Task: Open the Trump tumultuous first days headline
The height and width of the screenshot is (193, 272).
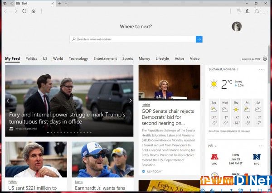Action: [67, 118]
